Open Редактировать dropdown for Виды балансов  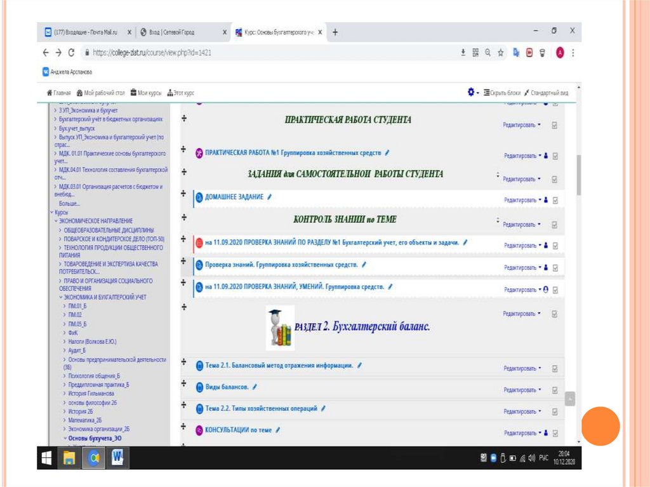pos(522,390)
